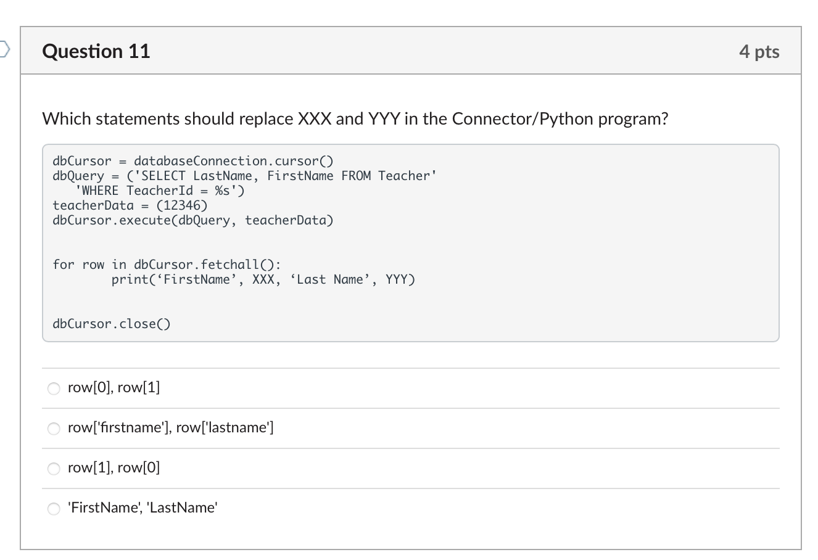Click the "Question 11" heading
This screenshot has width=818, height=560.
(x=96, y=51)
